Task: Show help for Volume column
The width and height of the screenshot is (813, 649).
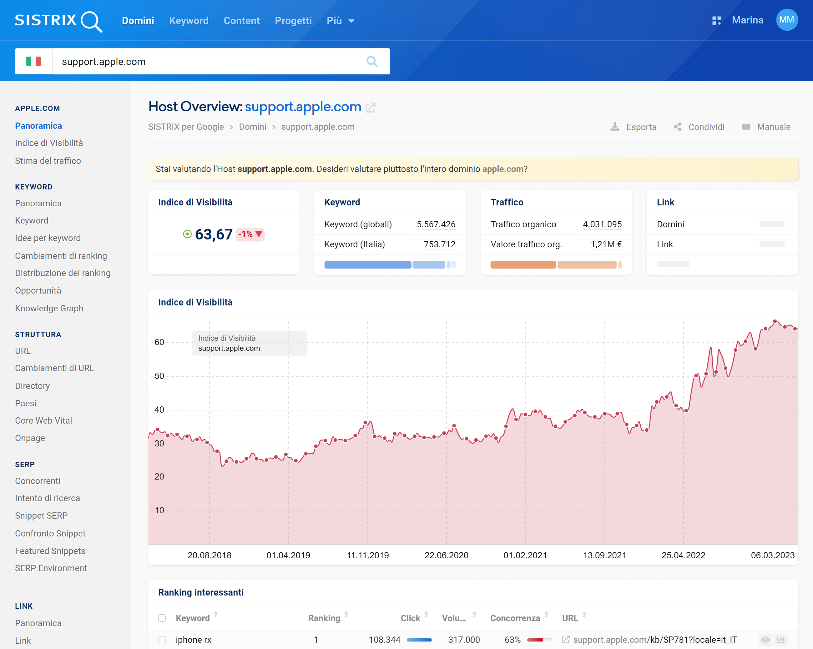Action: 474,615
